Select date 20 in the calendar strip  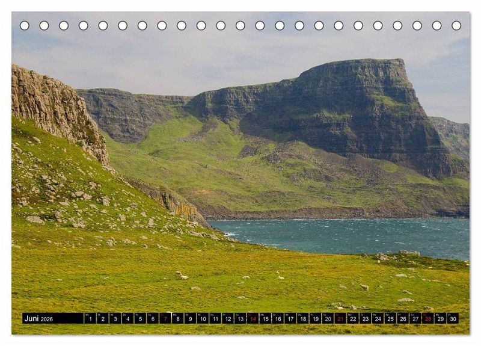pyautogui.click(x=328, y=318)
